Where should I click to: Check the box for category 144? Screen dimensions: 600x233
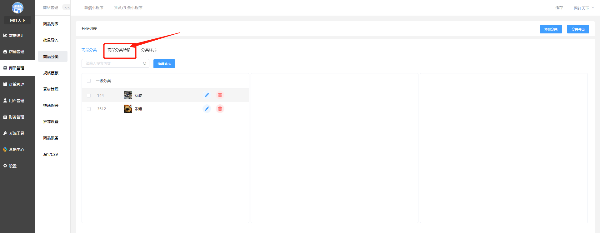click(89, 96)
